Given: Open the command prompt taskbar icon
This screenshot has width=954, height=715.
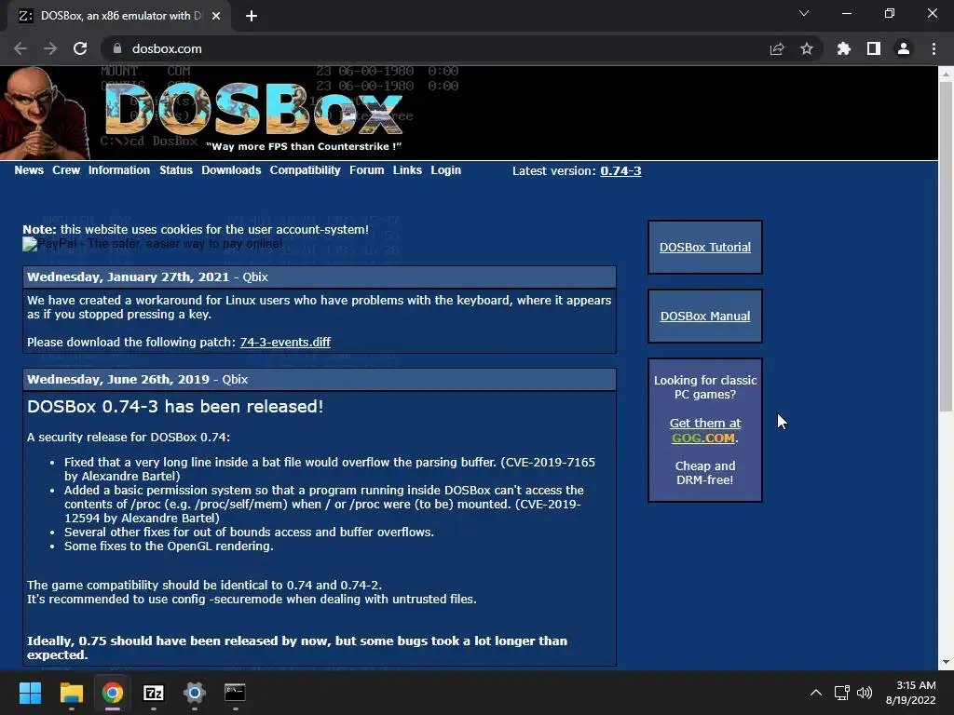Looking at the screenshot, I should pyautogui.click(x=236, y=693).
